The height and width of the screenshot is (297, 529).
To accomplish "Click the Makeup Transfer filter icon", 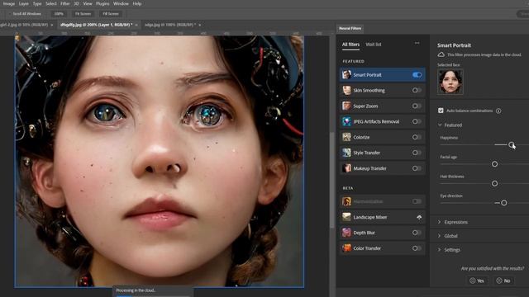I will pyautogui.click(x=346, y=168).
